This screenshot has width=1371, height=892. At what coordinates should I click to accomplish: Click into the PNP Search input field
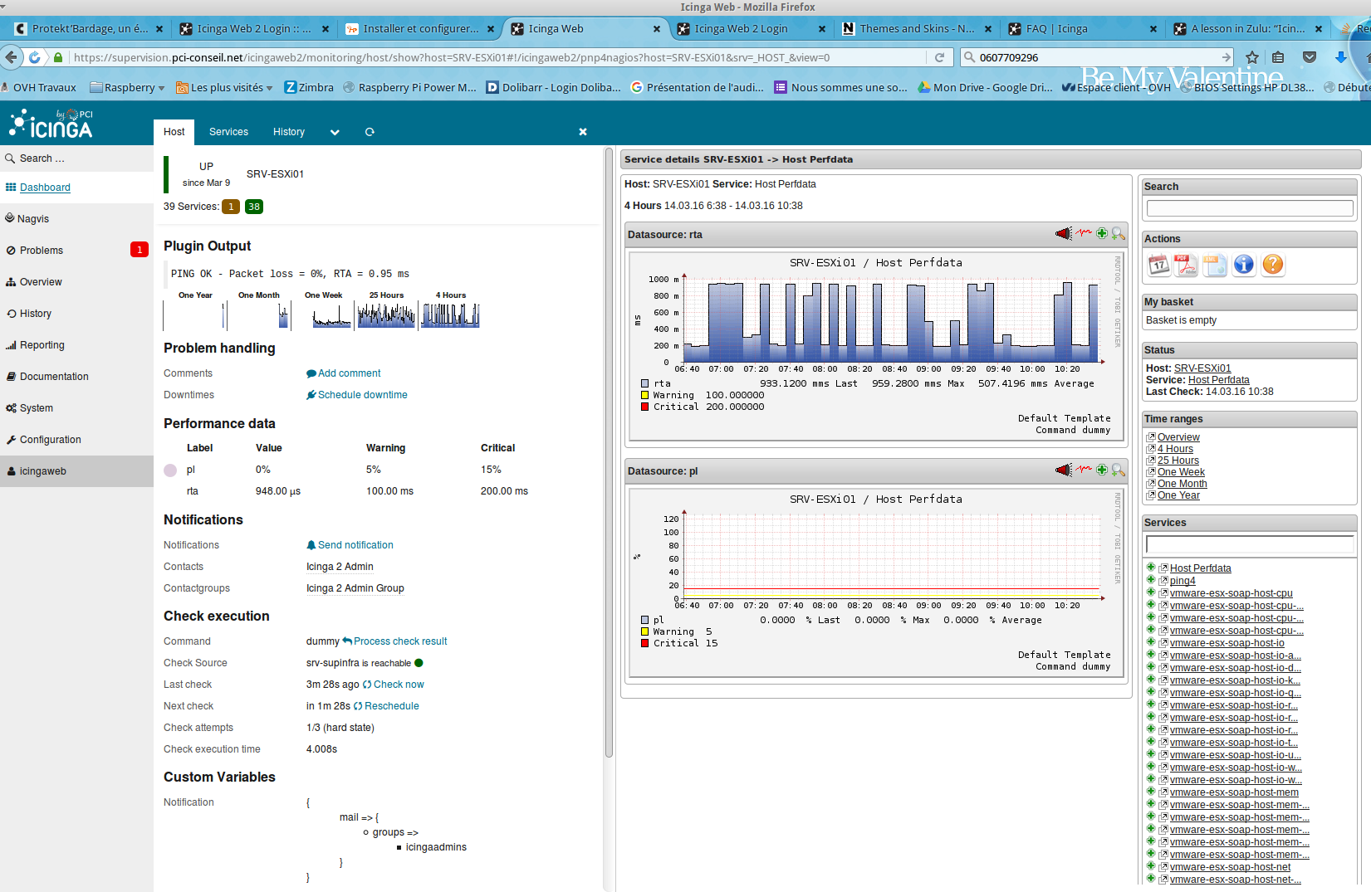(x=1249, y=208)
